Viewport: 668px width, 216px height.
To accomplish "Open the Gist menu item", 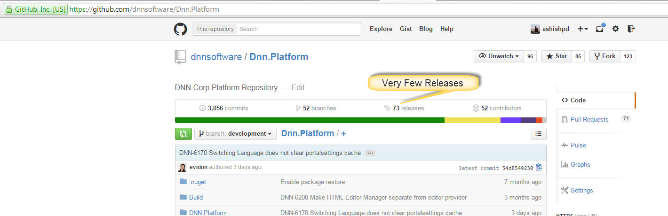I will click(406, 29).
